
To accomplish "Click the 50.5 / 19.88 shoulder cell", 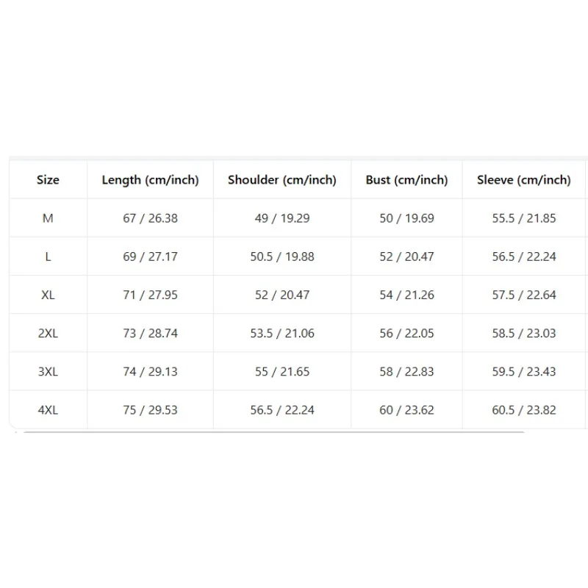I will (282, 257).
